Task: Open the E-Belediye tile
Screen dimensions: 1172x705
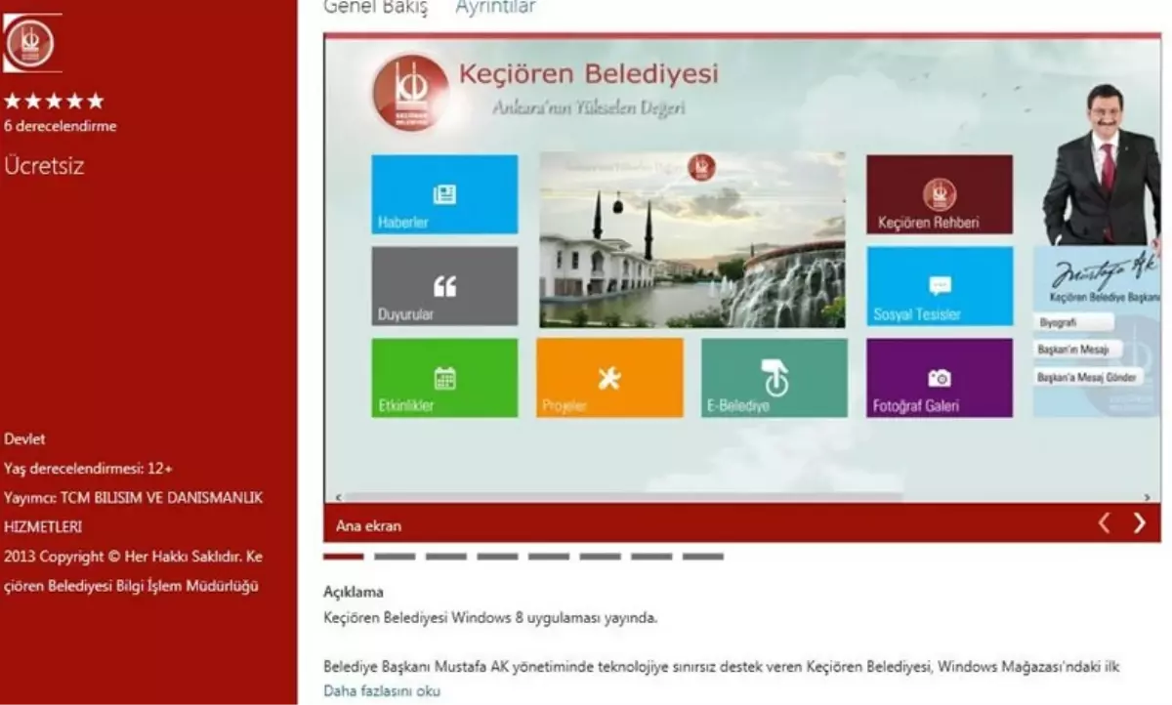Action: [773, 378]
